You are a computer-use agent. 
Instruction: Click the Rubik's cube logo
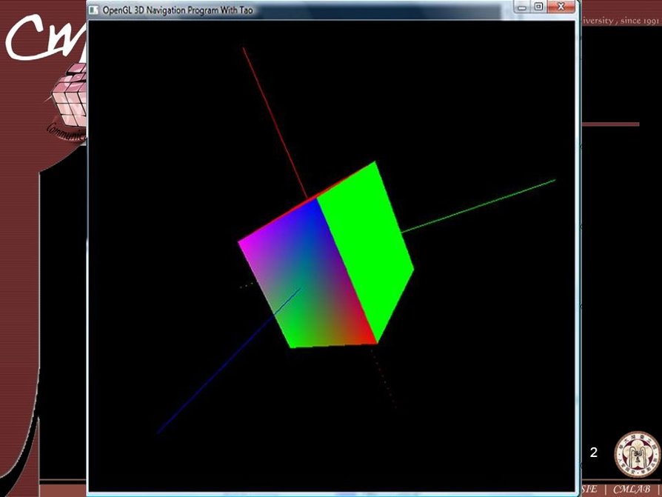pyautogui.click(x=69, y=96)
